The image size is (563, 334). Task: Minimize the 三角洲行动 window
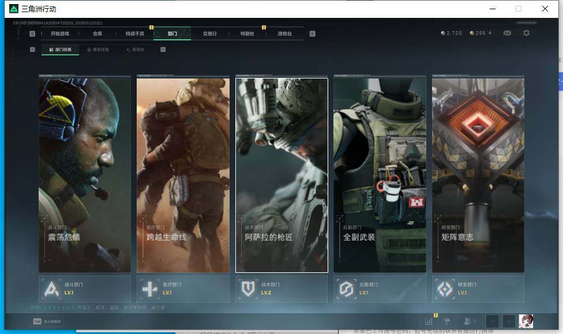493,9
